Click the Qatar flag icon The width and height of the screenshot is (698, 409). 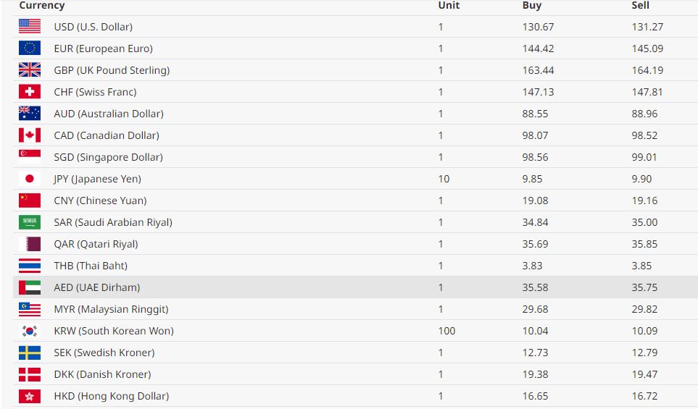coord(30,244)
